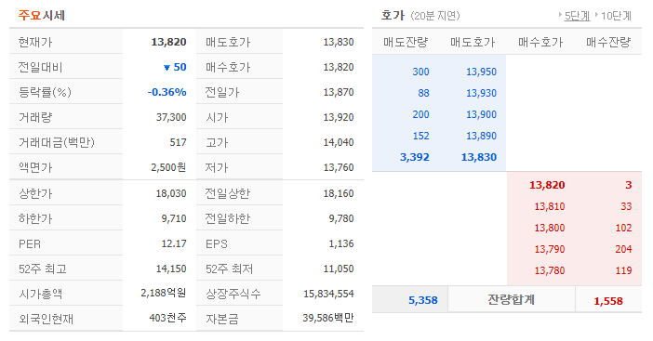This screenshot has height=341, width=653.
Task: Click the total bid quantity 1,558
Action: click(x=608, y=301)
